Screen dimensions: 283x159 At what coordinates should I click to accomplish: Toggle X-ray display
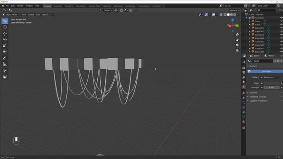click(221, 15)
